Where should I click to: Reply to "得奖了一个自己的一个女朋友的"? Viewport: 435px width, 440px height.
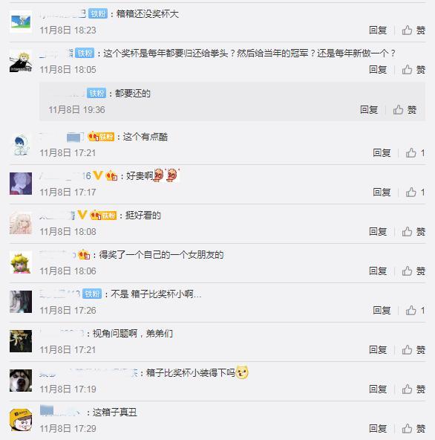378,271
